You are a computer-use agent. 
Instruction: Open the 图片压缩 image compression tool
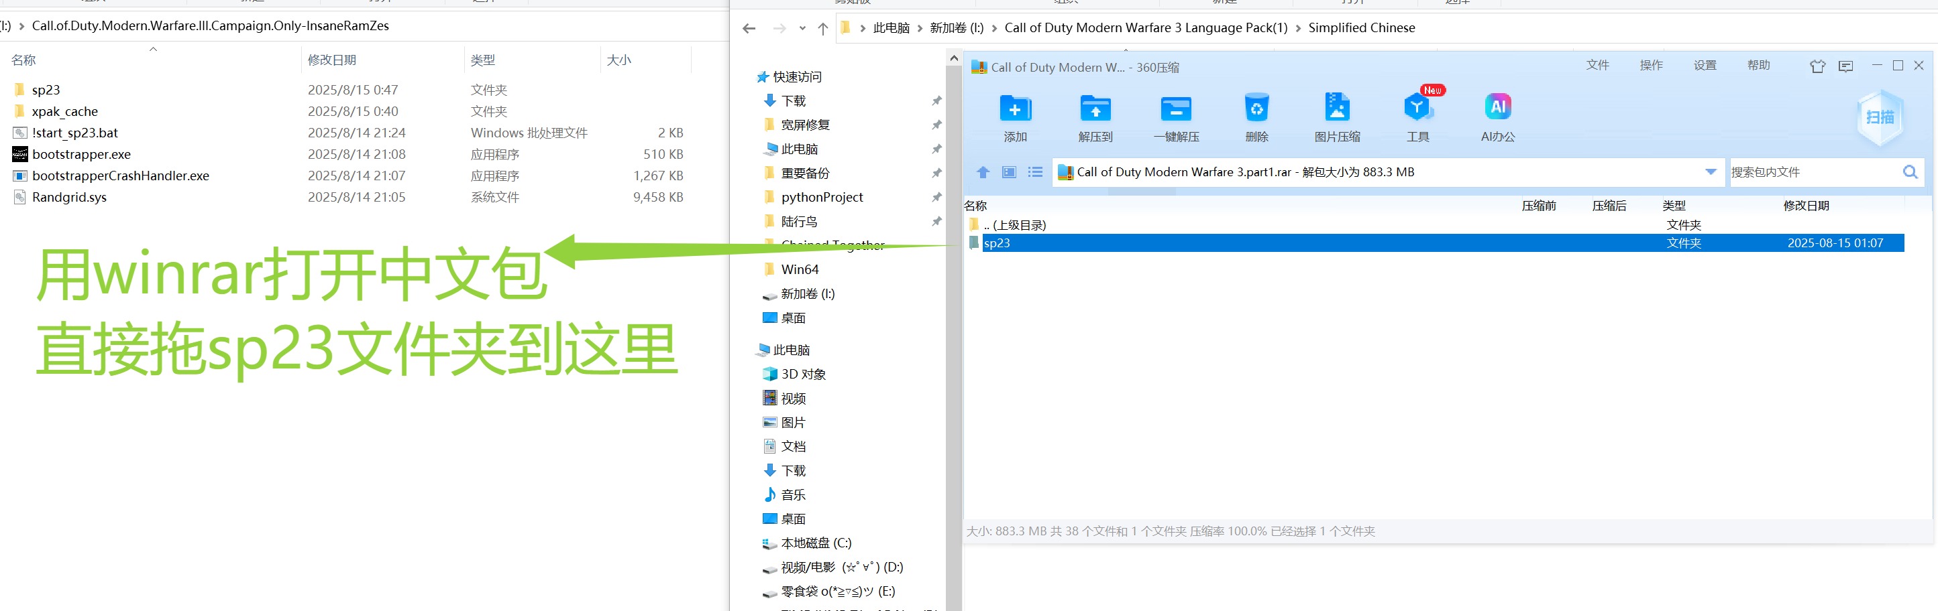pos(1337,109)
